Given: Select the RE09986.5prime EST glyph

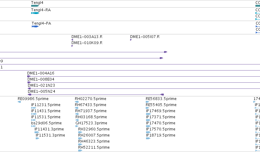Looking at the screenshot, I should click(x=19, y=102).
